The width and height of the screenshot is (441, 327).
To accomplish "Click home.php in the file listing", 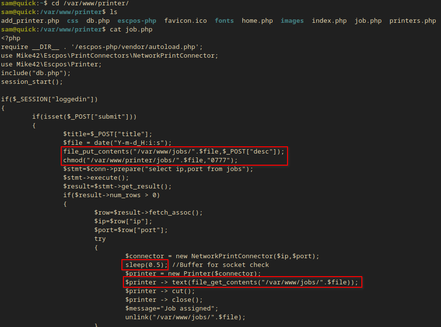I will (257, 21).
